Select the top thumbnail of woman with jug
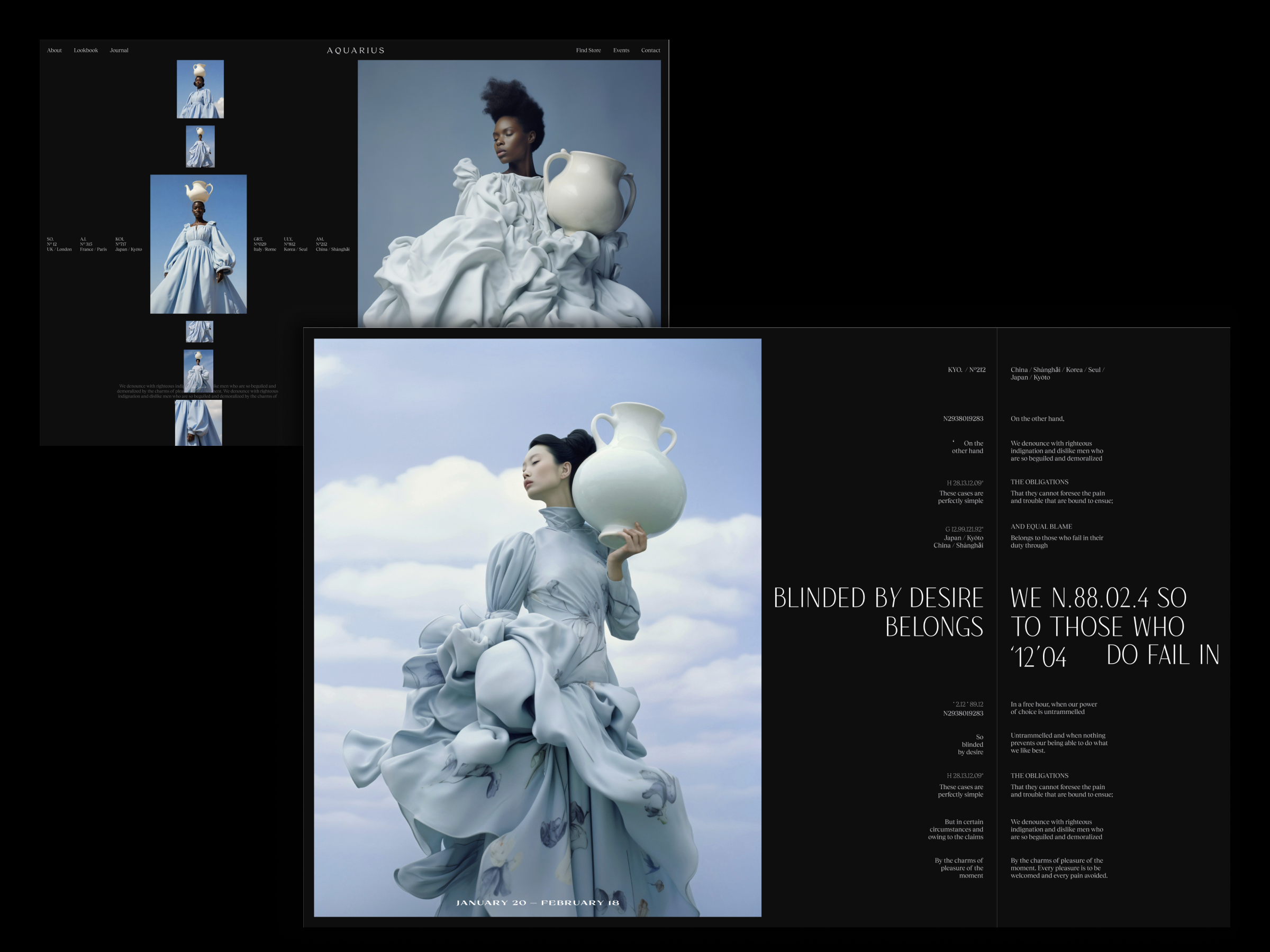 coord(200,89)
